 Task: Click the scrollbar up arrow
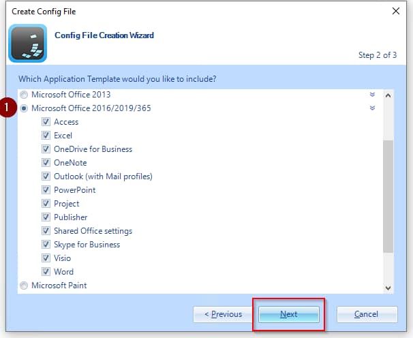(x=388, y=95)
